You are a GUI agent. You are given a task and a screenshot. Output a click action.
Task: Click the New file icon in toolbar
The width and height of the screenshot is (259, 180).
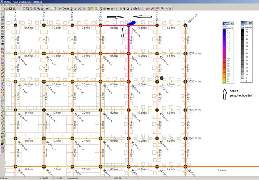coord(4,9)
